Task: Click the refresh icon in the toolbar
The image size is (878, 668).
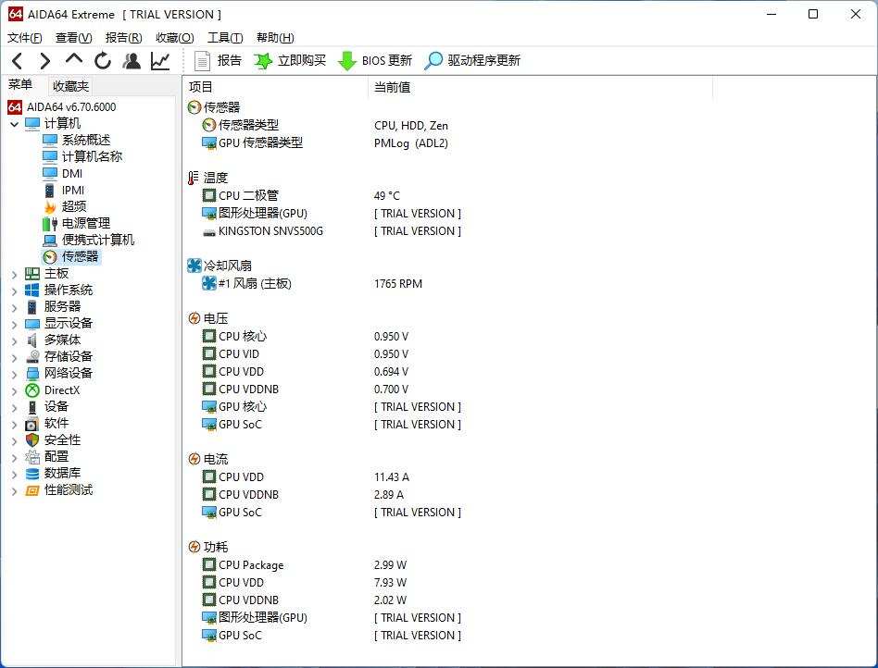Action: [x=102, y=60]
